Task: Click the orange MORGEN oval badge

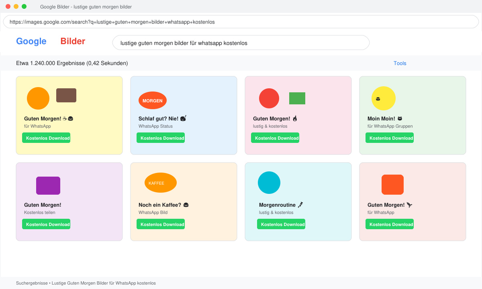Action: [x=153, y=100]
